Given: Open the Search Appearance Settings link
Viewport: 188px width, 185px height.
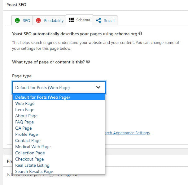Looking at the screenshot, I should click(128, 133).
